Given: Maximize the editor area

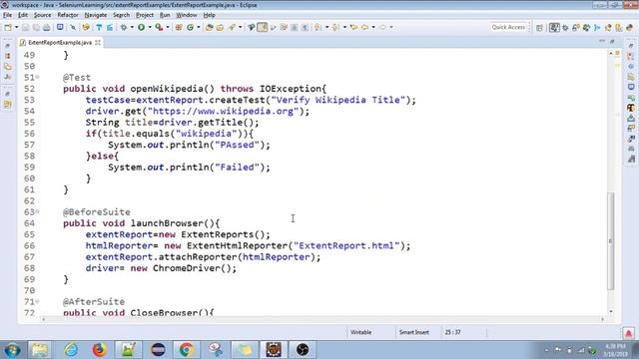Looking at the screenshot, I should point(612,42).
